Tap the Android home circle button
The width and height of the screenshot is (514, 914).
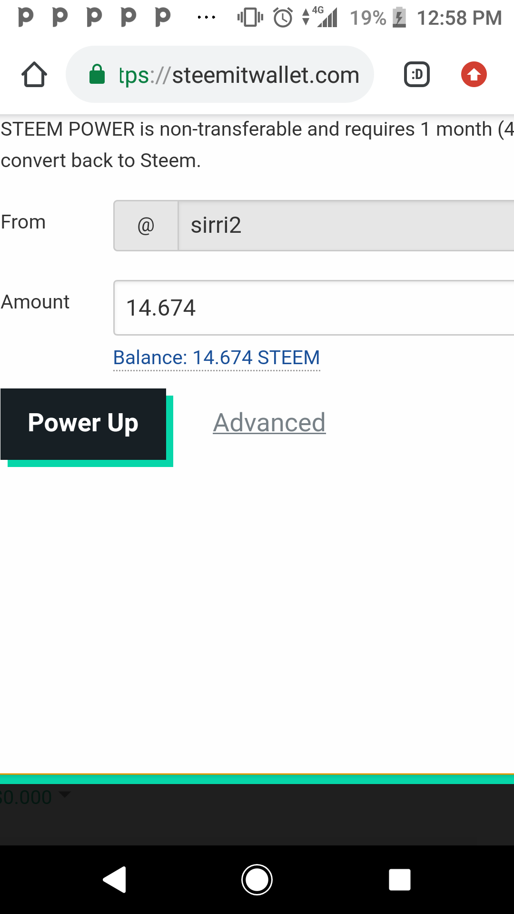pyautogui.click(x=257, y=880)
